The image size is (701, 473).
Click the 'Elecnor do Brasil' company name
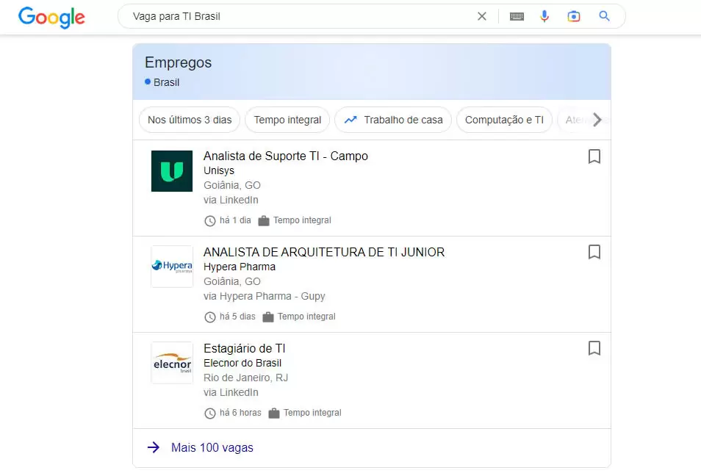point(242,363)
